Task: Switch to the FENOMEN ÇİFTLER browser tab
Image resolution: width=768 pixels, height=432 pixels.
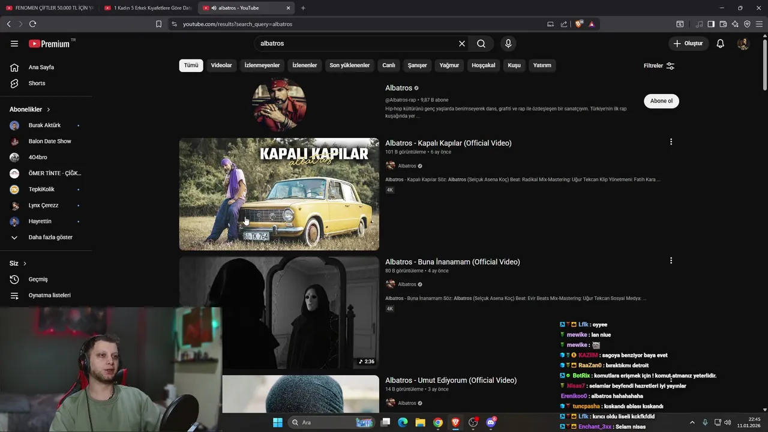Action: [x=49, y=8]
